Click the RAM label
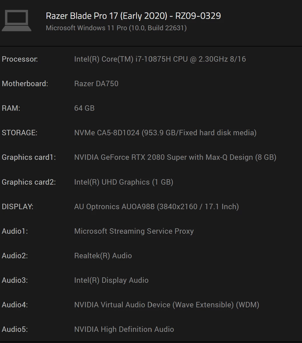The height and width of the screenshot is (343, 302). [11, 108]
